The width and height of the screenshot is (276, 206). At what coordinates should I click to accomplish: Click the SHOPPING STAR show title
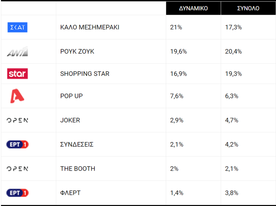[x=85, y=74]
